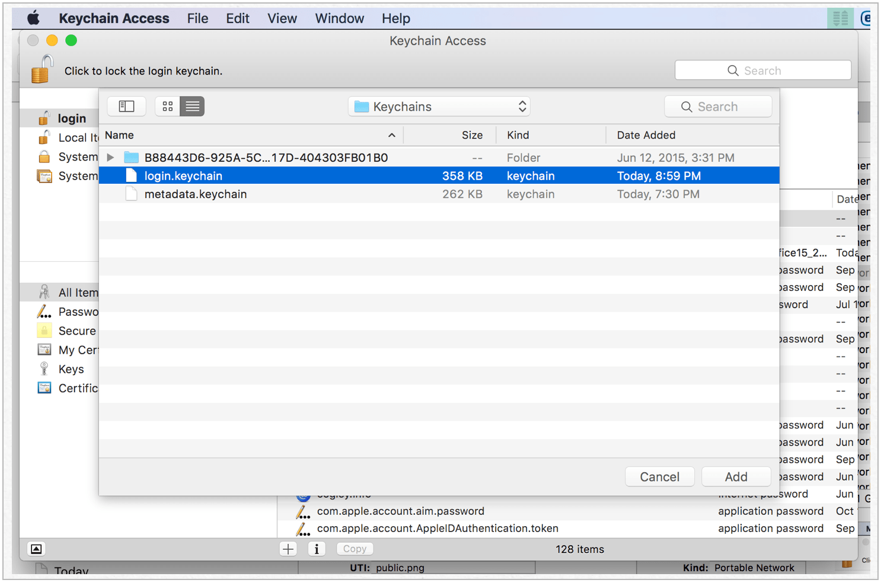Open the Help menu
Image resolution: width=881 pixels, height=583 pixels.
click(396, 18)
